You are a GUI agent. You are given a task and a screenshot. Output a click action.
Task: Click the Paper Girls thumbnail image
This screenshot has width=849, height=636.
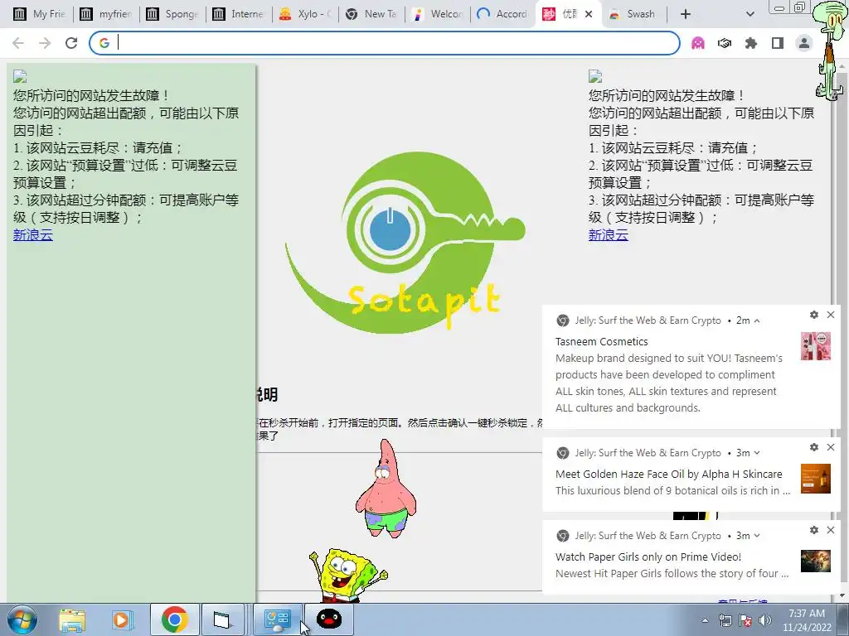pyautogui.click(x=816, y=561)
